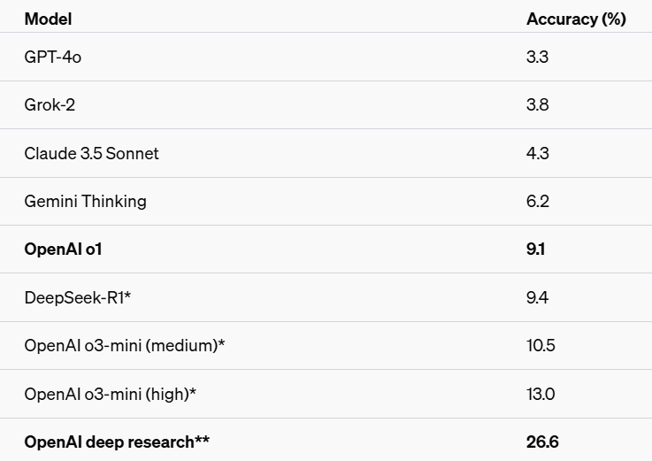Viewport: 652px width, 461px height.
Task: Click the Gemini Thinking row label
Action: click(x=85, y=202)
